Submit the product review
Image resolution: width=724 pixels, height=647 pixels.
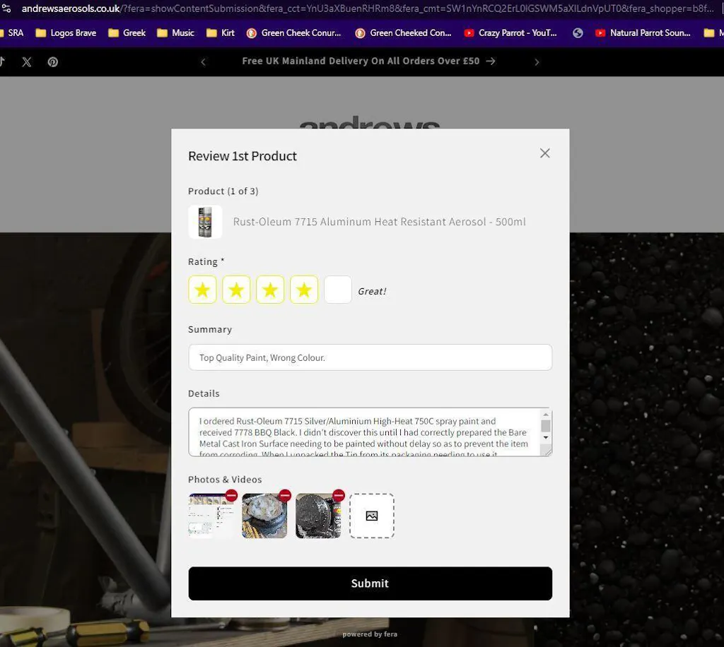point(370,583)
